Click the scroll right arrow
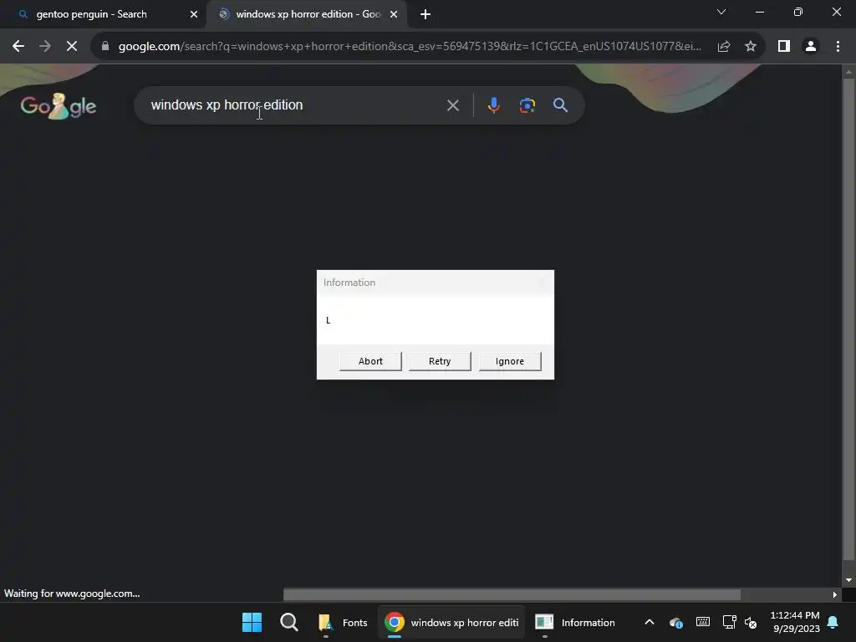Image resolution: width=856 pixels, height=642 pixels. click(x=835, y=594)
